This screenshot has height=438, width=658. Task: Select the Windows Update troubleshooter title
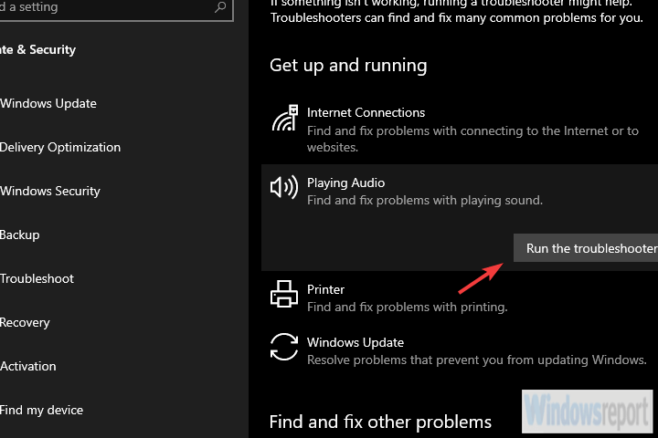click(356, 342)
